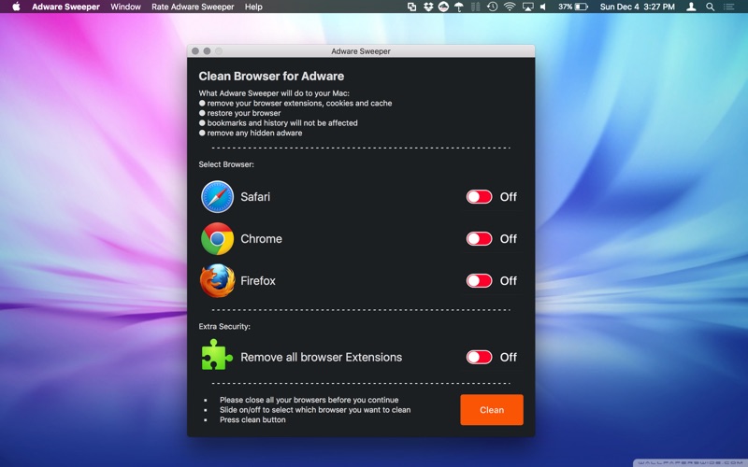Enable the Firefox cleaning switch

coord(479,280)
